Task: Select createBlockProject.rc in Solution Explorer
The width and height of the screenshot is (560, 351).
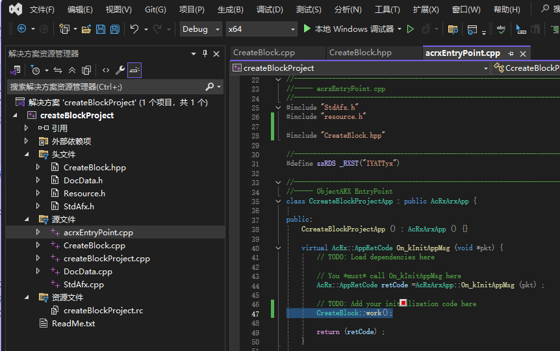Action: pos(103,311)
